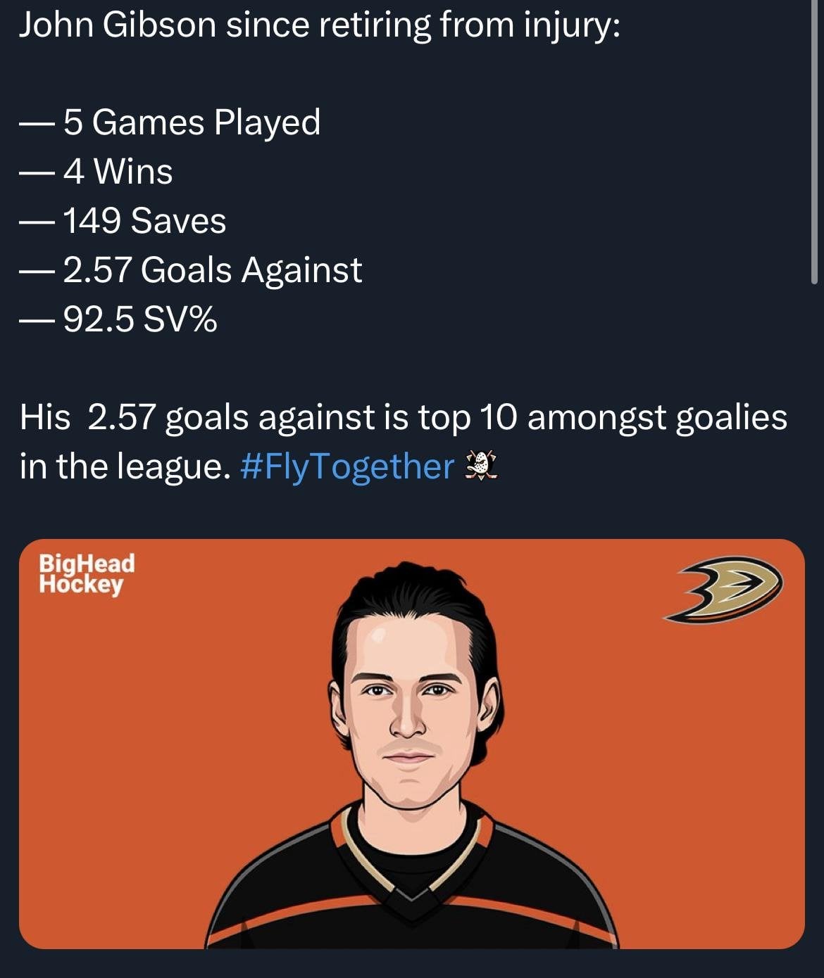
Task: Click the "4 Wins" stat line
Action: pos(118,172)
